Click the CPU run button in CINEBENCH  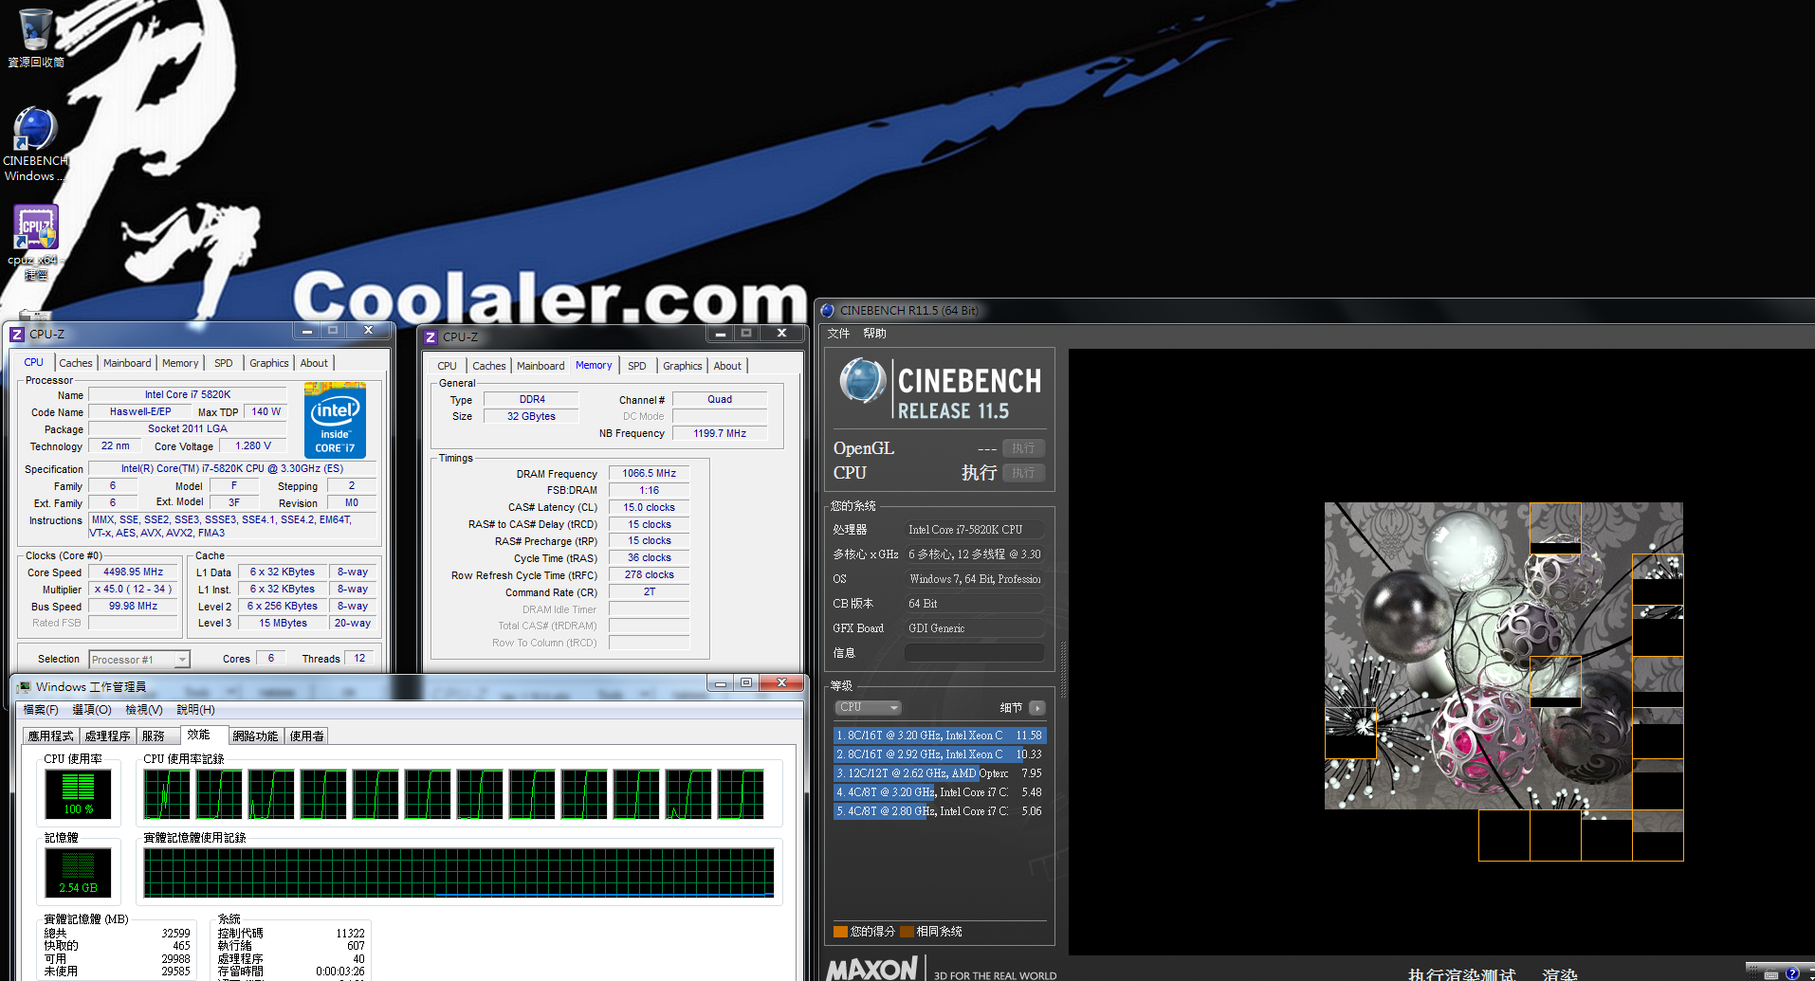(1023, 473)
